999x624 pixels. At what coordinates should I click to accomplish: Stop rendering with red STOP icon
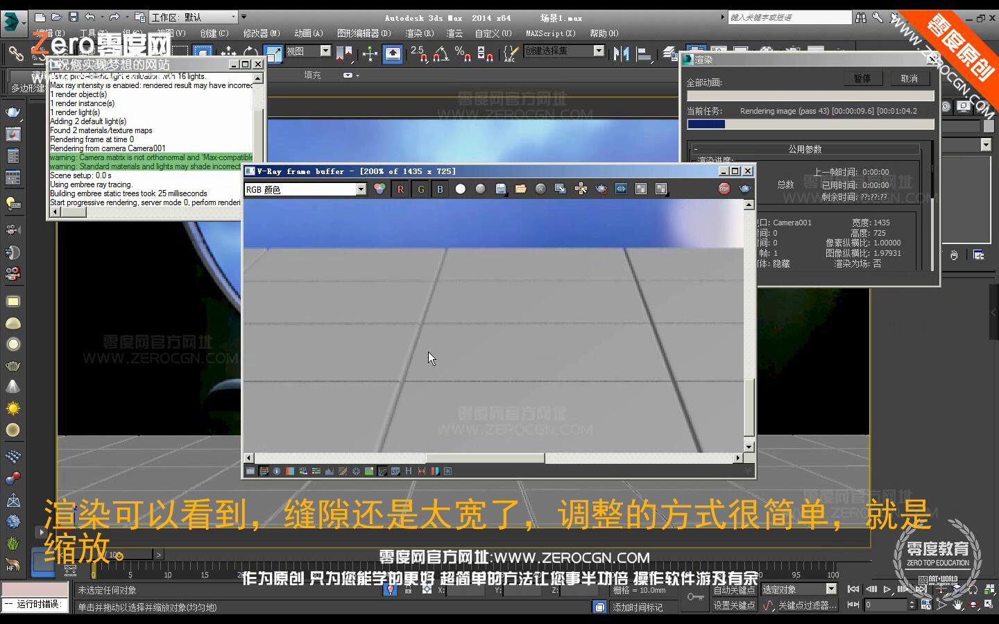click(724, 189)
